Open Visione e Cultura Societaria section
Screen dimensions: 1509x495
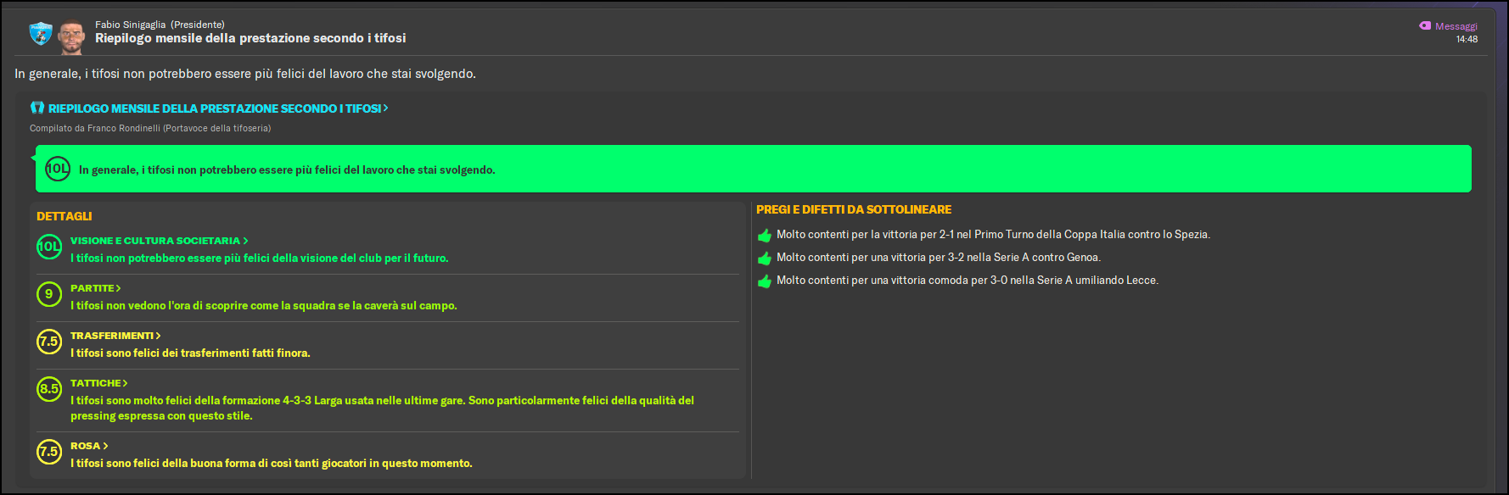coord(160,241)
